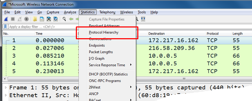Open the View menu
Screen dimensions: 252x101
[x=29, y=12]
